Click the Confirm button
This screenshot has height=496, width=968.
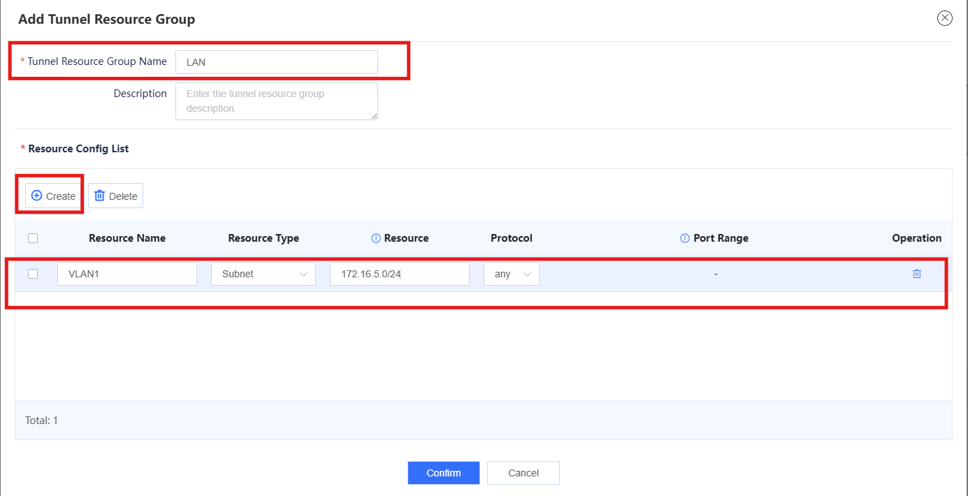click(x=444, y=473)
